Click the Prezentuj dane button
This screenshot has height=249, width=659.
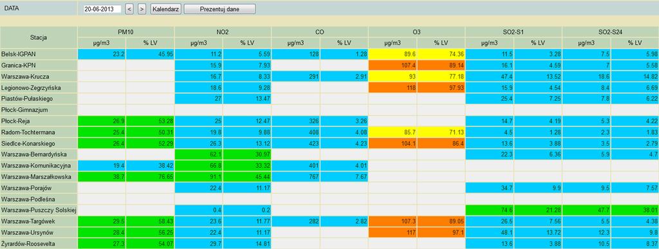(x=219, y=9)
